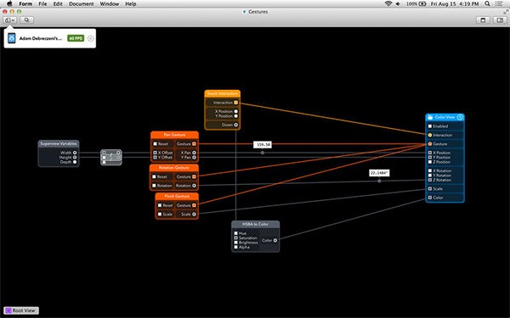Open the Document menu
This screenshot has height=318, width=510.
(x=82, y=4)
